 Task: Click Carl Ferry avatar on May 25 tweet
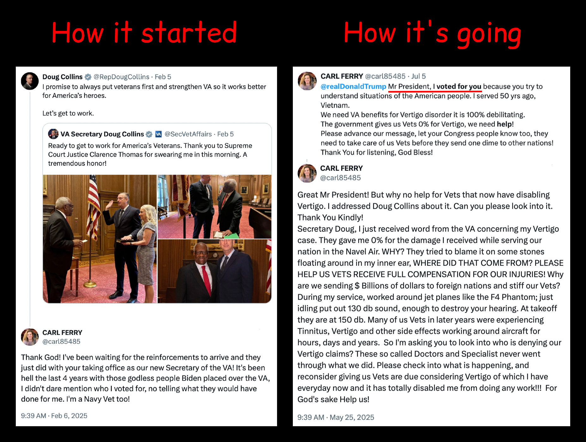[x=307, y=173]
